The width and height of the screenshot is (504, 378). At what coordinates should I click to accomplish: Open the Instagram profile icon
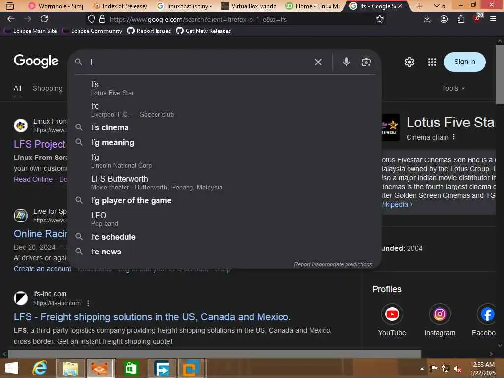(440, 314)
